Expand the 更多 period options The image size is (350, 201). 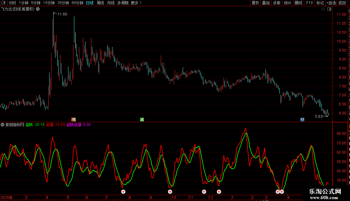click(136, 3)
